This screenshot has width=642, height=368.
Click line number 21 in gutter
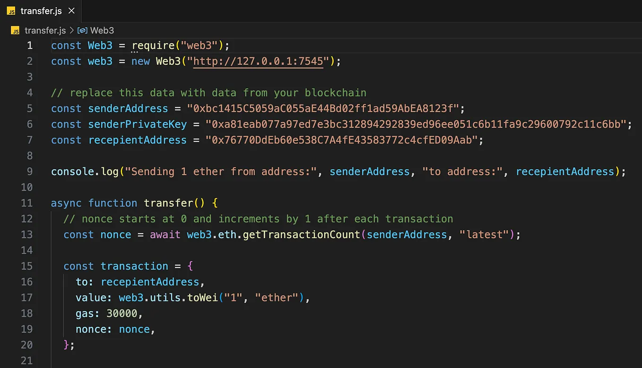[27, 360]
